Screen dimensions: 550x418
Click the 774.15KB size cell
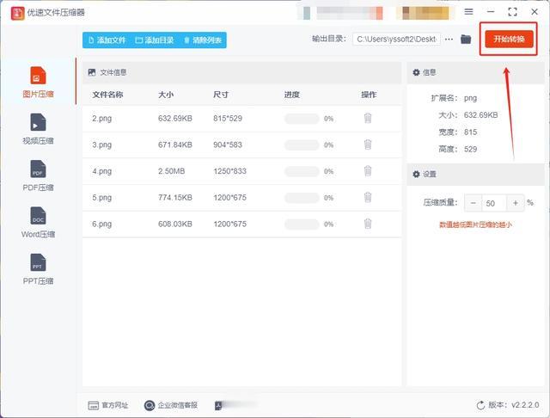pos(175,198)
